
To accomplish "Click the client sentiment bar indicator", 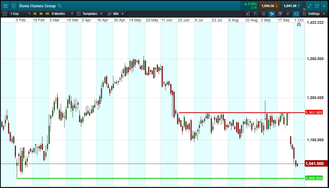I will pyautogui.click(x=304, y=6).
